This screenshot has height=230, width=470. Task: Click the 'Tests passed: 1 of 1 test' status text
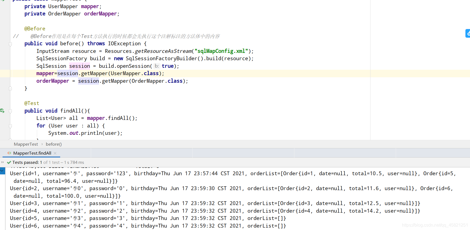36,162
